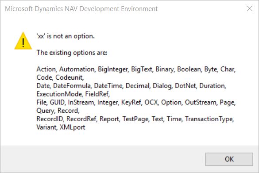Screen dimensions: 259x173
Task: Click the word OutStream in the list
Action: (201, 102)
